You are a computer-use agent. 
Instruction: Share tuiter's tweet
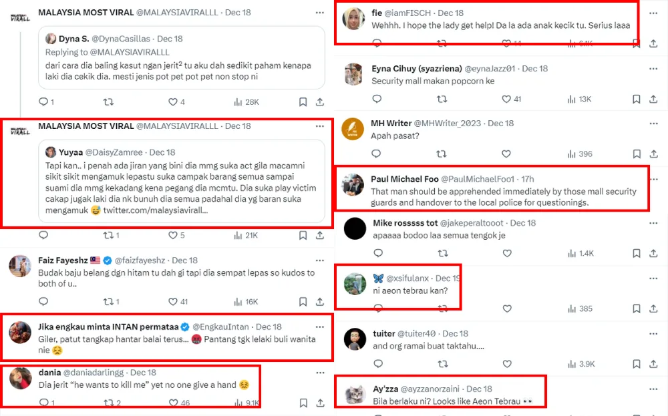(x=653, y=364)
